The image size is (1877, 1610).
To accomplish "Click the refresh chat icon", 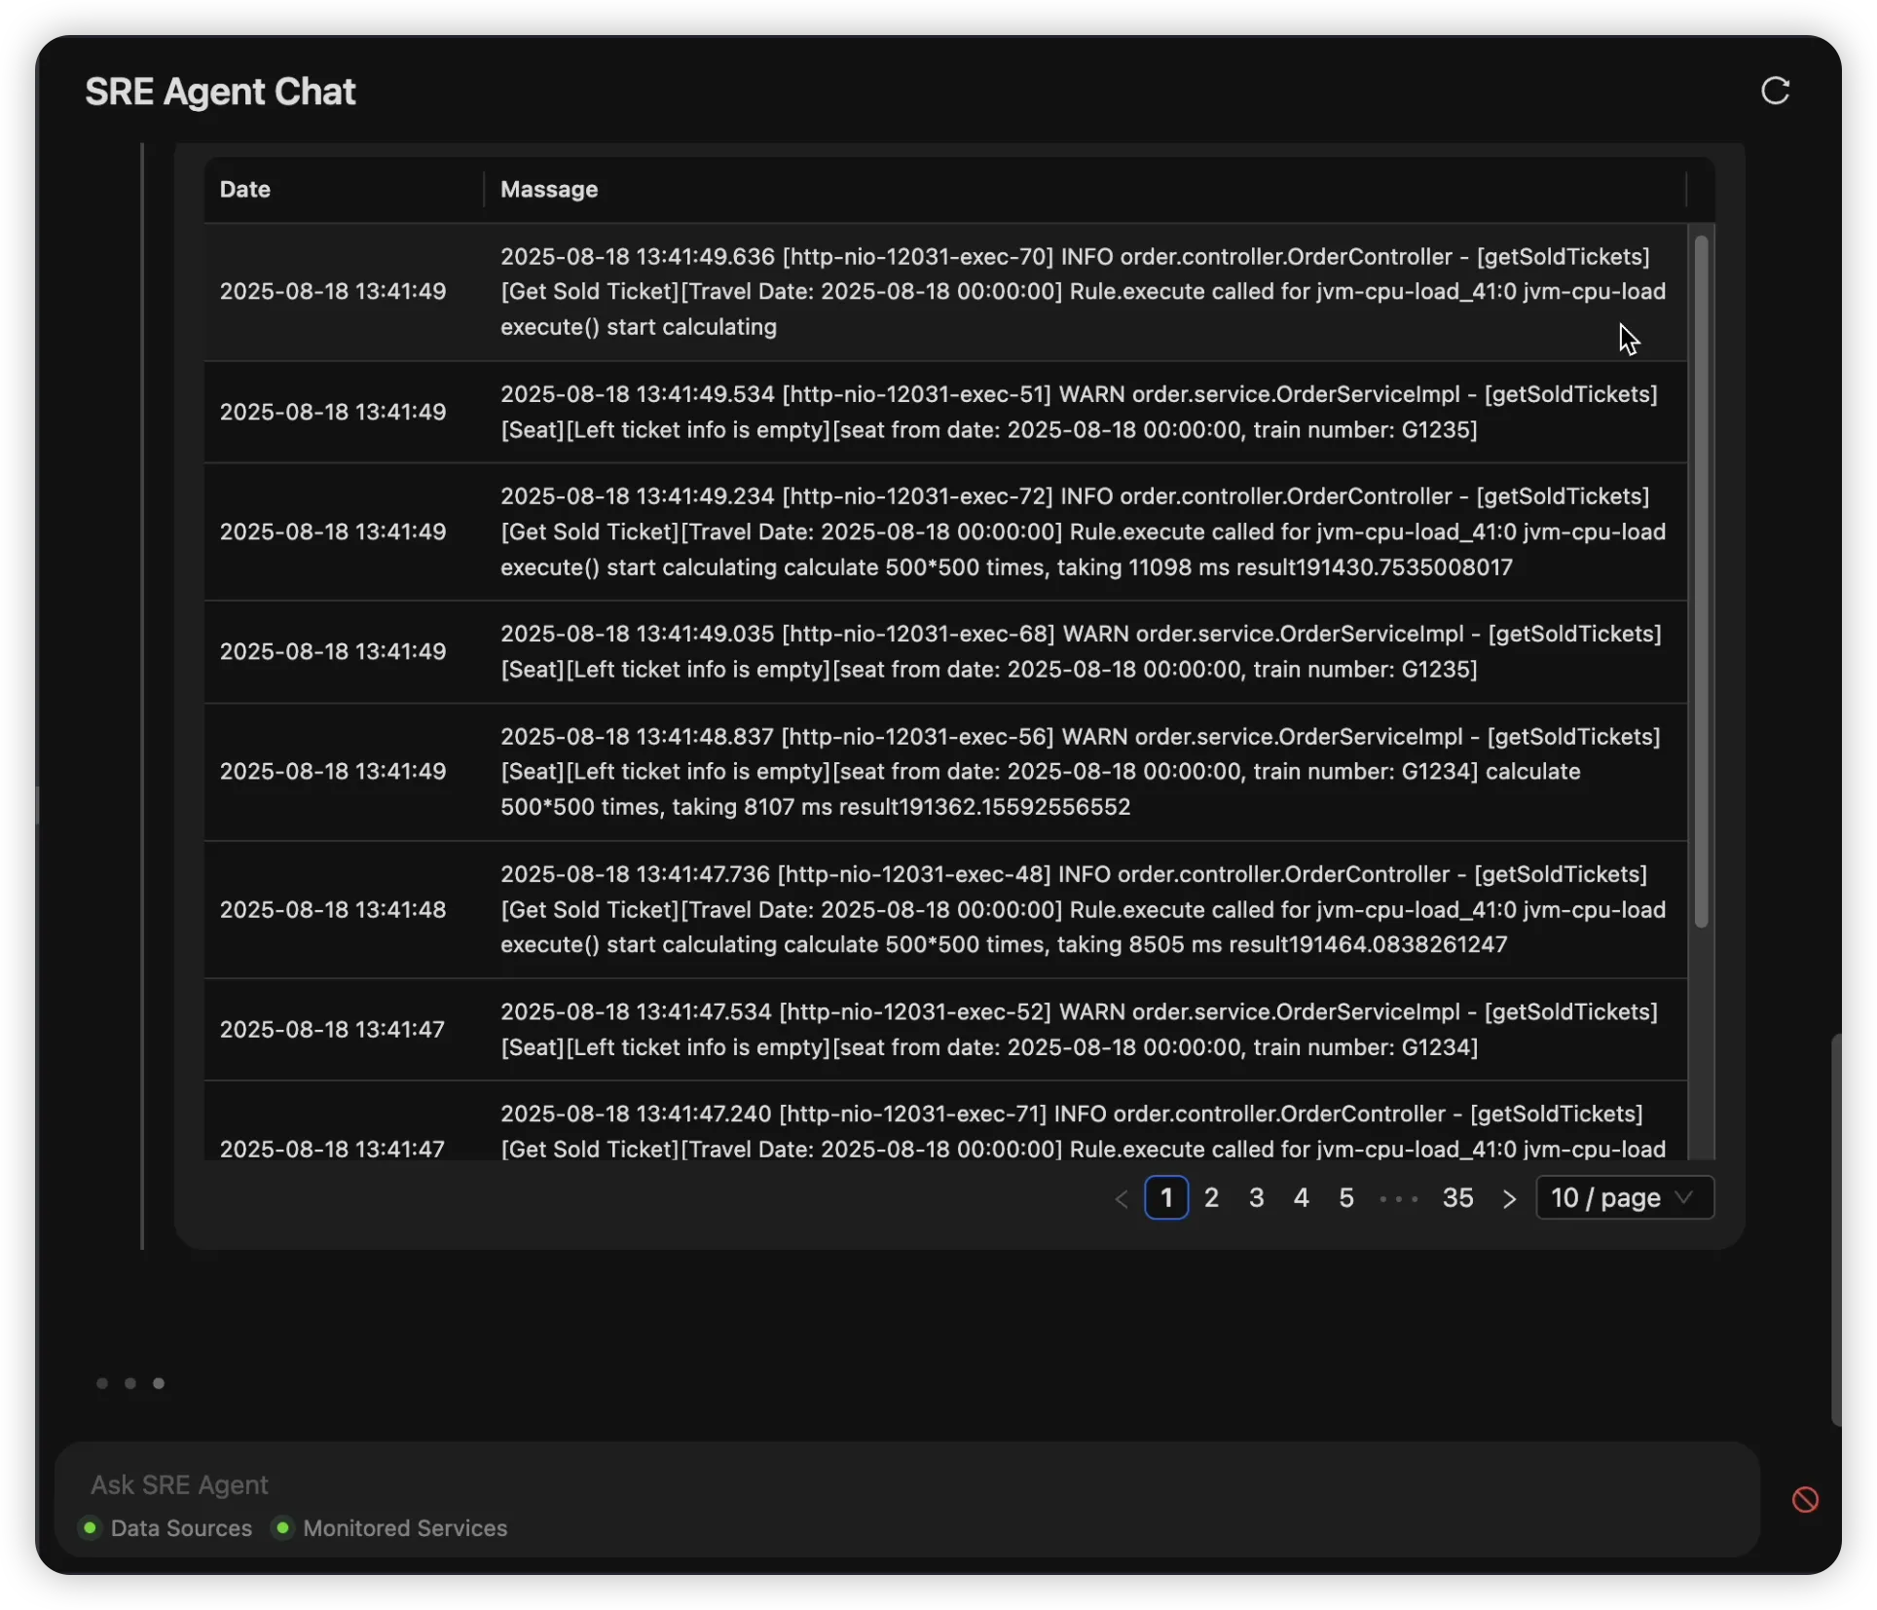I will pos(1775,91).
